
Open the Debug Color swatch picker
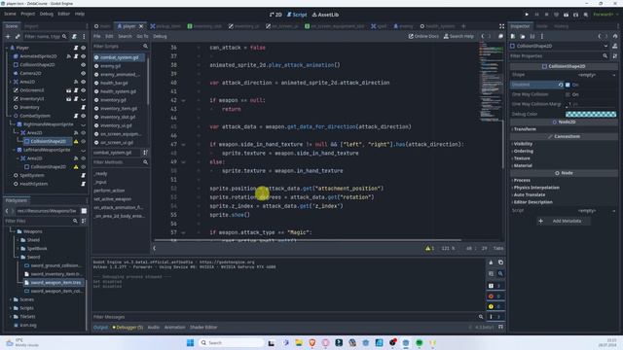coord(591,115)
